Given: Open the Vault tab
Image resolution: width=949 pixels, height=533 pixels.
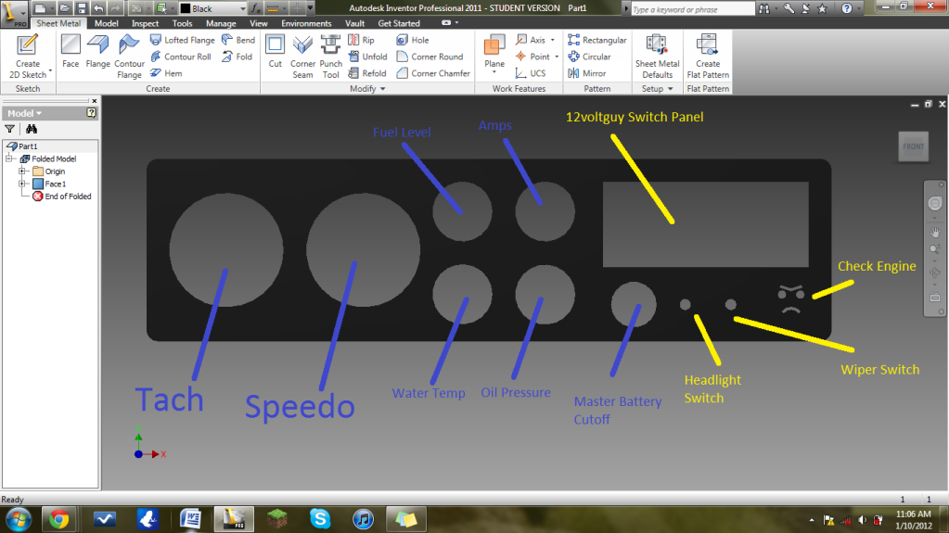Looking at the screenshot, I should point(354,23).
